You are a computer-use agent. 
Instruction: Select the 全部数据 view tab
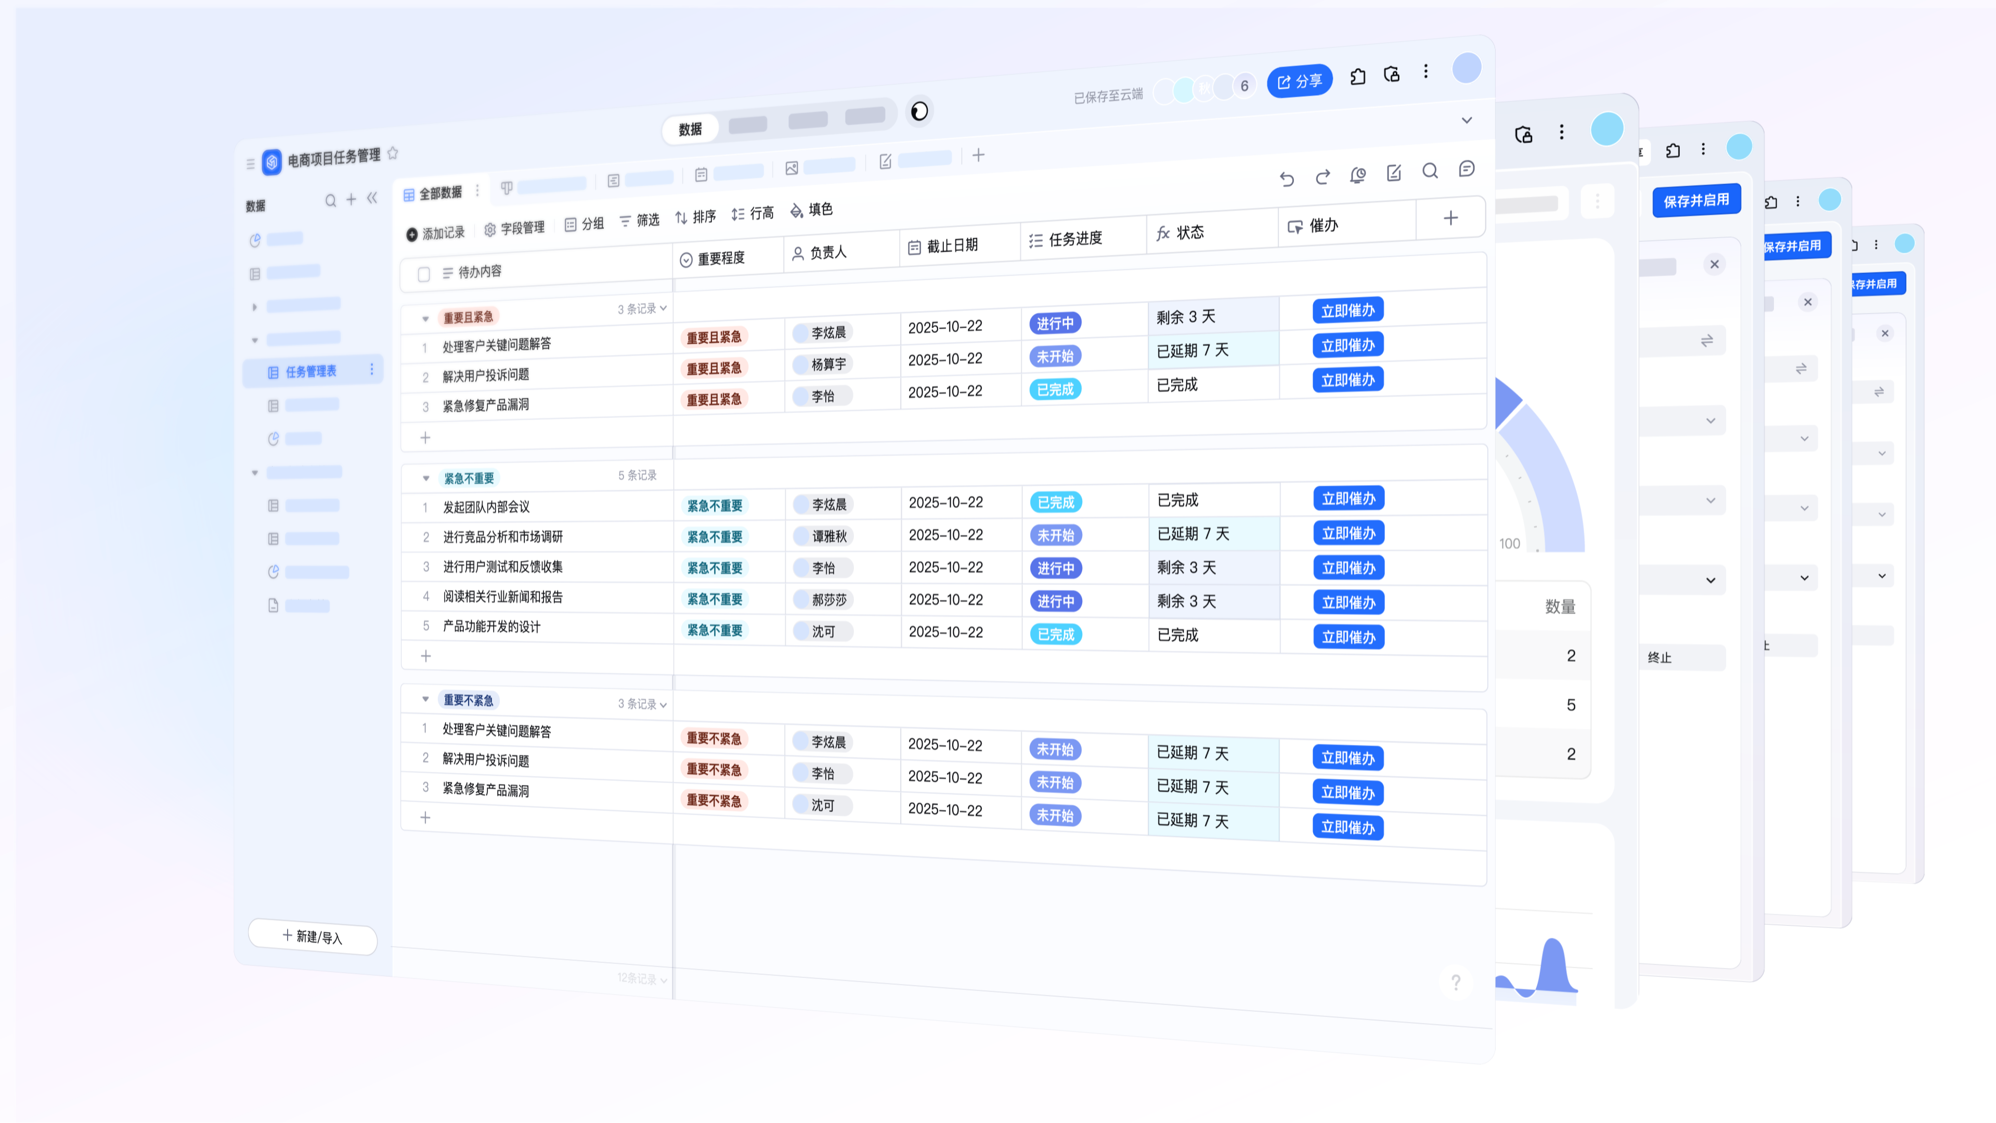[440, 193]
